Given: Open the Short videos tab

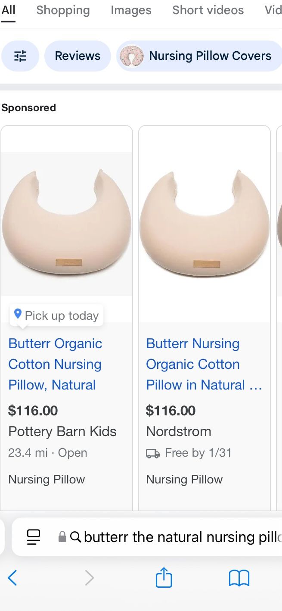Looking at the screenshot, I should (x=208, y=10).
